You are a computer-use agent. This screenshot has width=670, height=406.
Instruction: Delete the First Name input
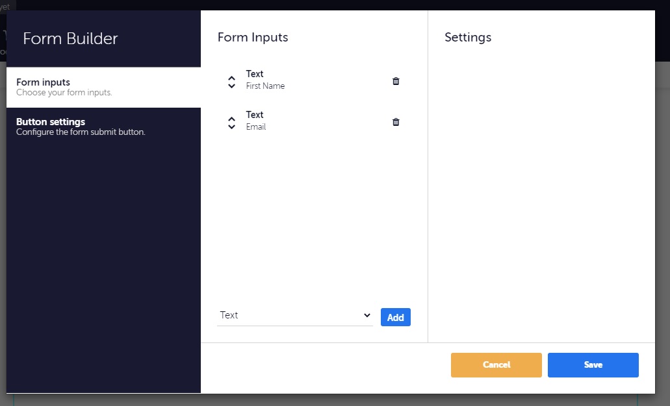tap(396, 80)
